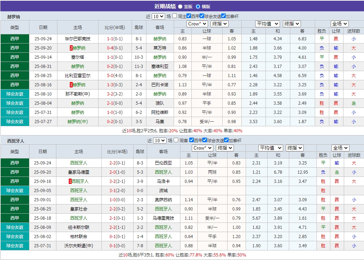Open the 全场 dropdown in 赫罗纳 section

coord(339,24)
